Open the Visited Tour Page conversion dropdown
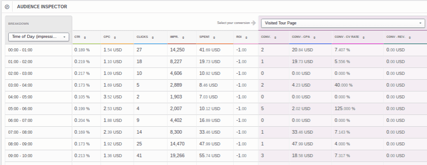This screenshot has width=427, height=165. pyautogui.click(x=343, y=23)
